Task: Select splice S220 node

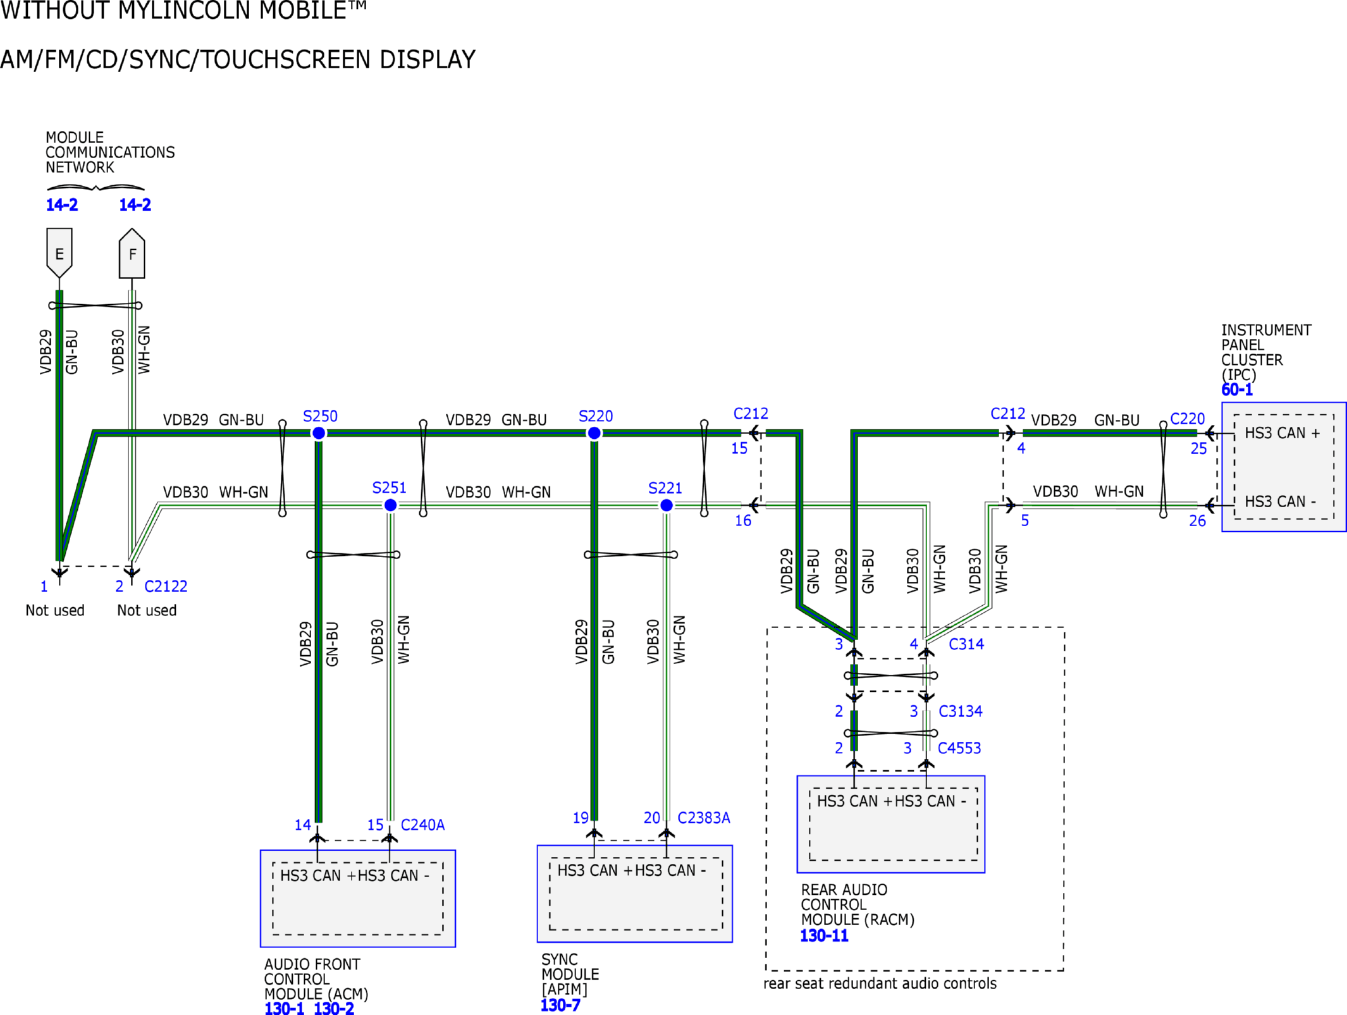Action: (594, 433)
